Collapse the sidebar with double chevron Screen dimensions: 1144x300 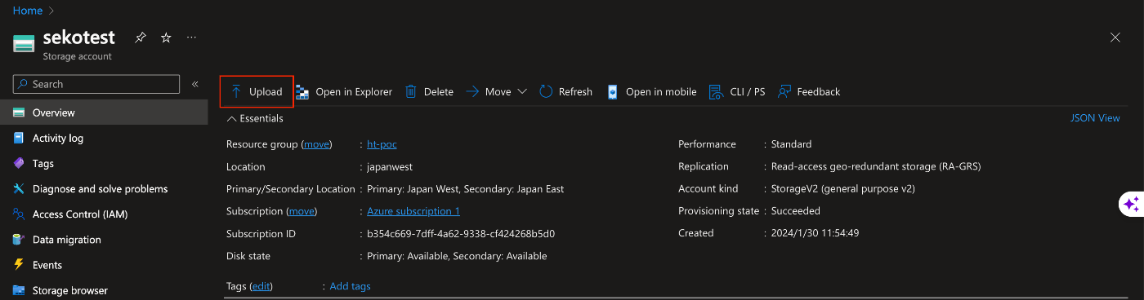click(x=195, y=84)
